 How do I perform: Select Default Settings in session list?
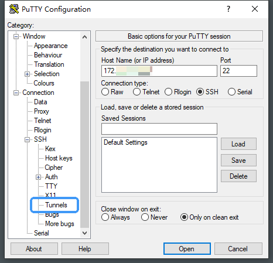pos(125,142)
